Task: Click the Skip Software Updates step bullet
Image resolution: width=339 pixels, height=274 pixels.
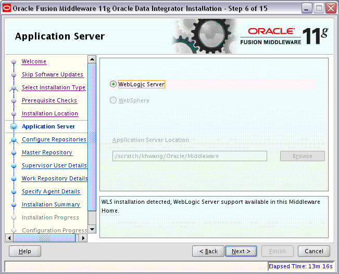Action: pos(14,75)
